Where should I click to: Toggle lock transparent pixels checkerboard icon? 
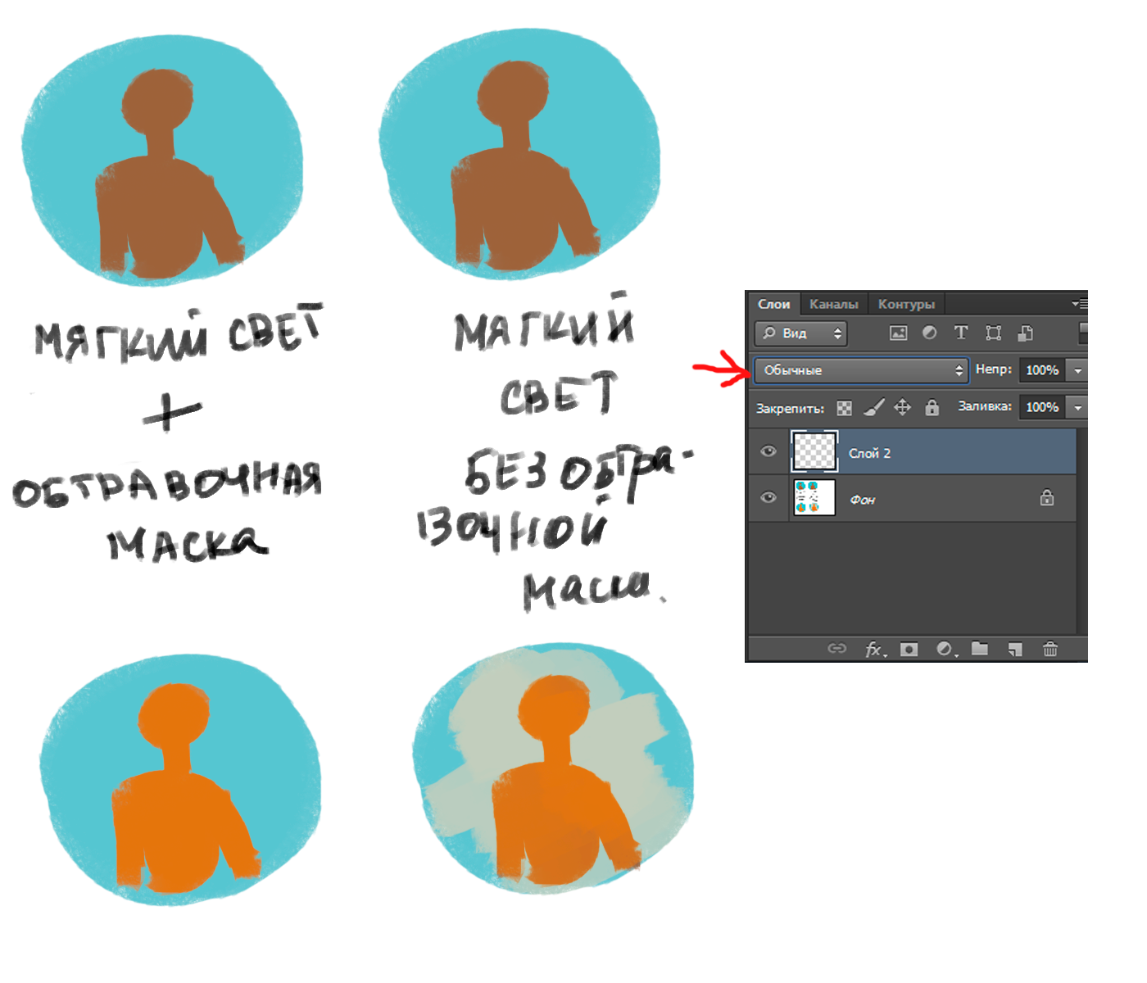(x=845, y=408)
